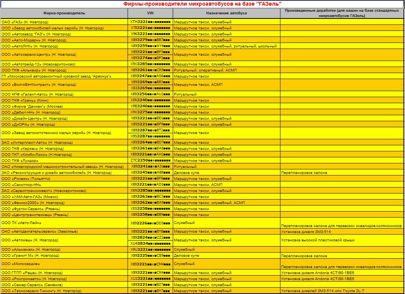Click the title 'Фирмы-производители микроавтобусов на базе ГАЗель'
The image size is (405, 294).
tap(202, 4)
